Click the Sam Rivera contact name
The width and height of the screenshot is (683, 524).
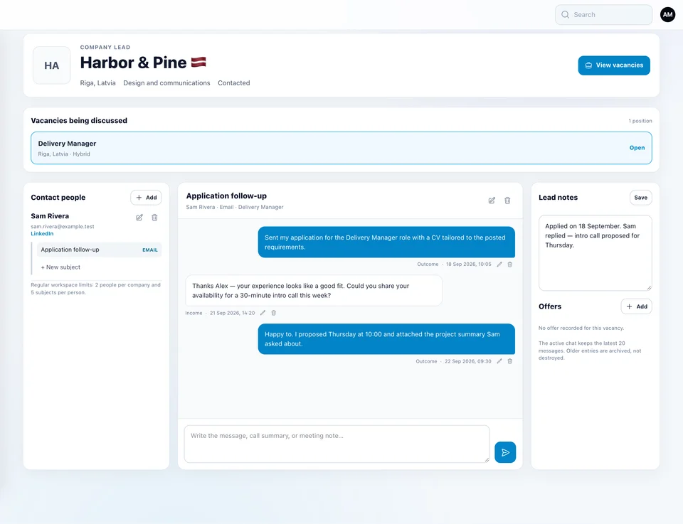(x=50, y=216)
